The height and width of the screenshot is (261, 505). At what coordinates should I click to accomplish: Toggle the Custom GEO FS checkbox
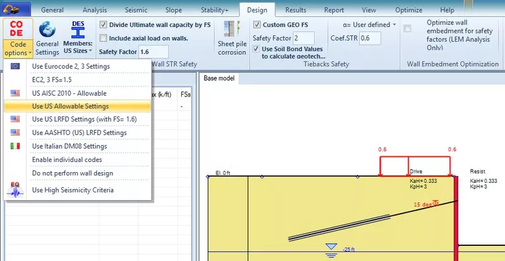[x=257, y=25]
